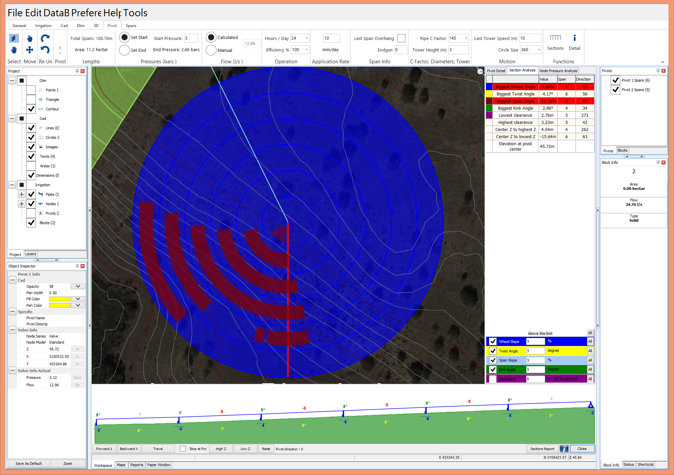This screenshot has width=674, height=475.
Task: Activate the open hand pan tool
Action: (14, 50)
